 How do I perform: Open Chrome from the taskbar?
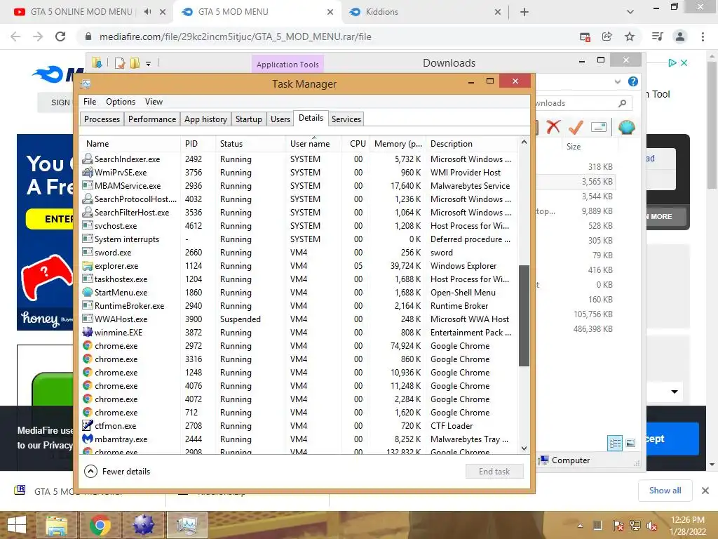click(100, 525)
